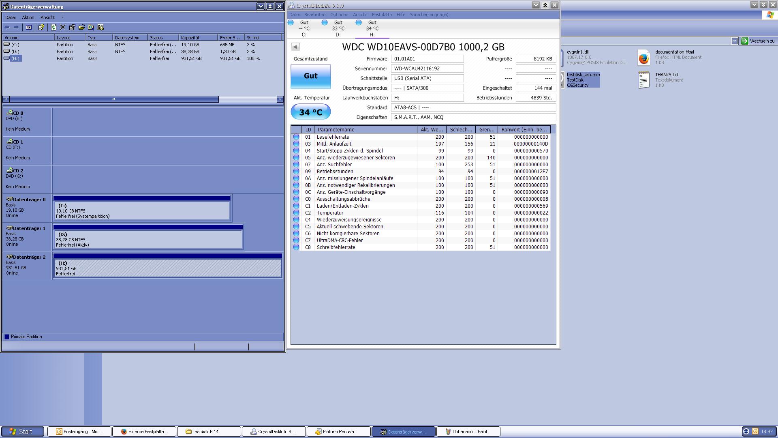
Task: Click the delete X toolbar icon
Action: (x=62, y=27)
